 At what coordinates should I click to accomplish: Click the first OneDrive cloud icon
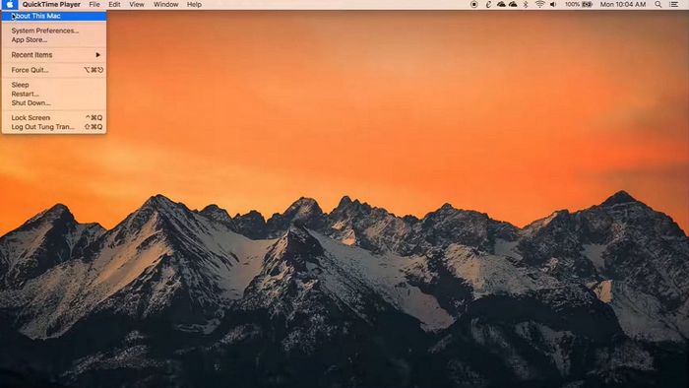(x=501, y=4)
